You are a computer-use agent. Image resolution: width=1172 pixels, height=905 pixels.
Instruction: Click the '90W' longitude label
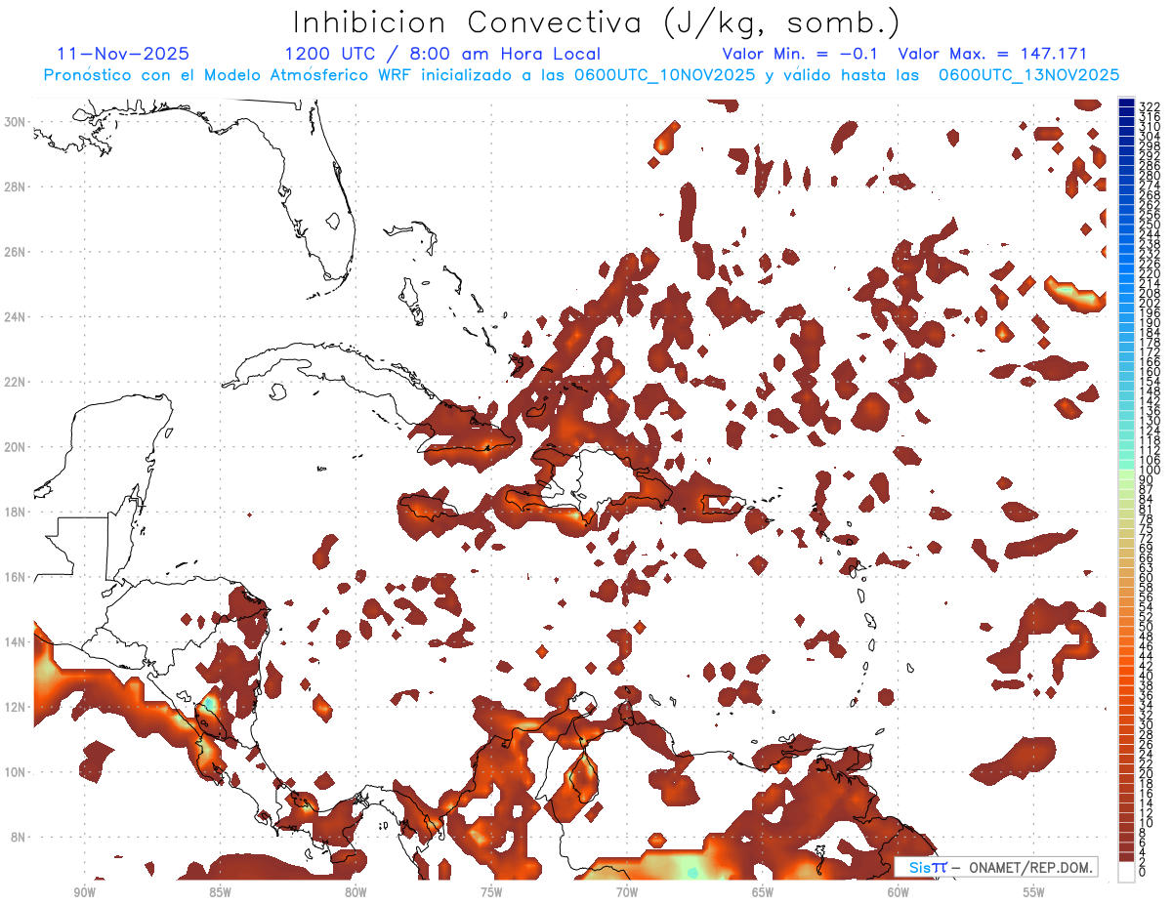[84, 892]
